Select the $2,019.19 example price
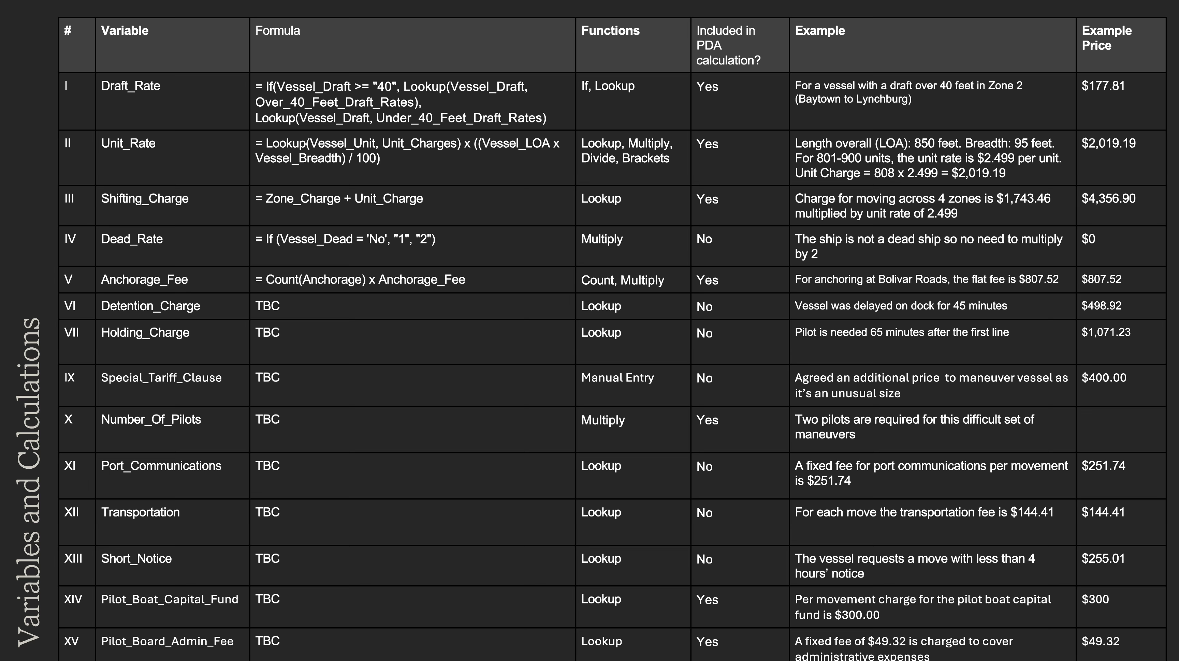 [x=1108, y=143]
